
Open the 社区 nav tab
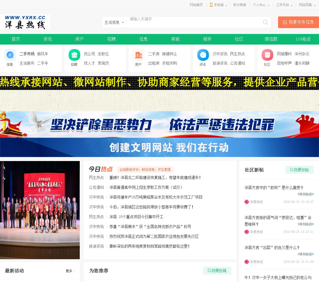[x=239, y=39]
